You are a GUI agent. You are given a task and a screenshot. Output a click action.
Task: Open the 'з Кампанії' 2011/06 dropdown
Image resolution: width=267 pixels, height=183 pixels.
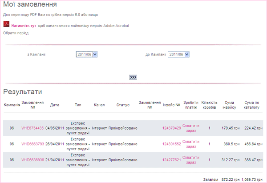pyautogui.click(x=87, y=54)
